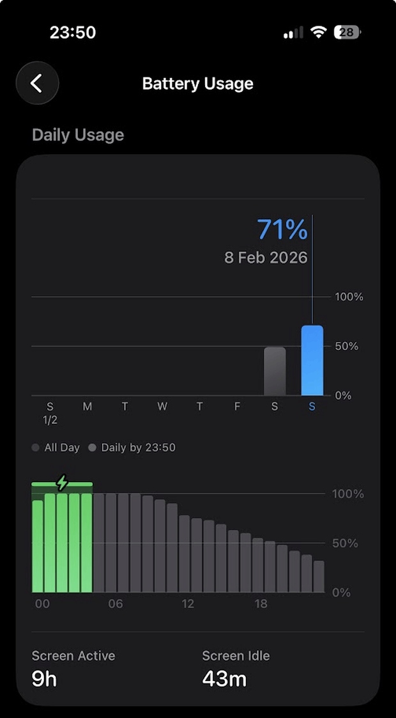Screen dimensions: 396x718
Task: Tap the Wi-Fi status icon
Action: coord(318,33)
